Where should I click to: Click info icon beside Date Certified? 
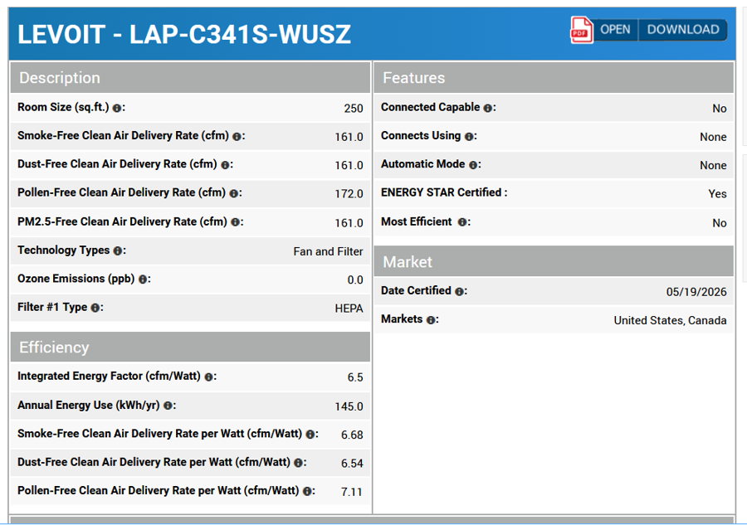point(459,291)
